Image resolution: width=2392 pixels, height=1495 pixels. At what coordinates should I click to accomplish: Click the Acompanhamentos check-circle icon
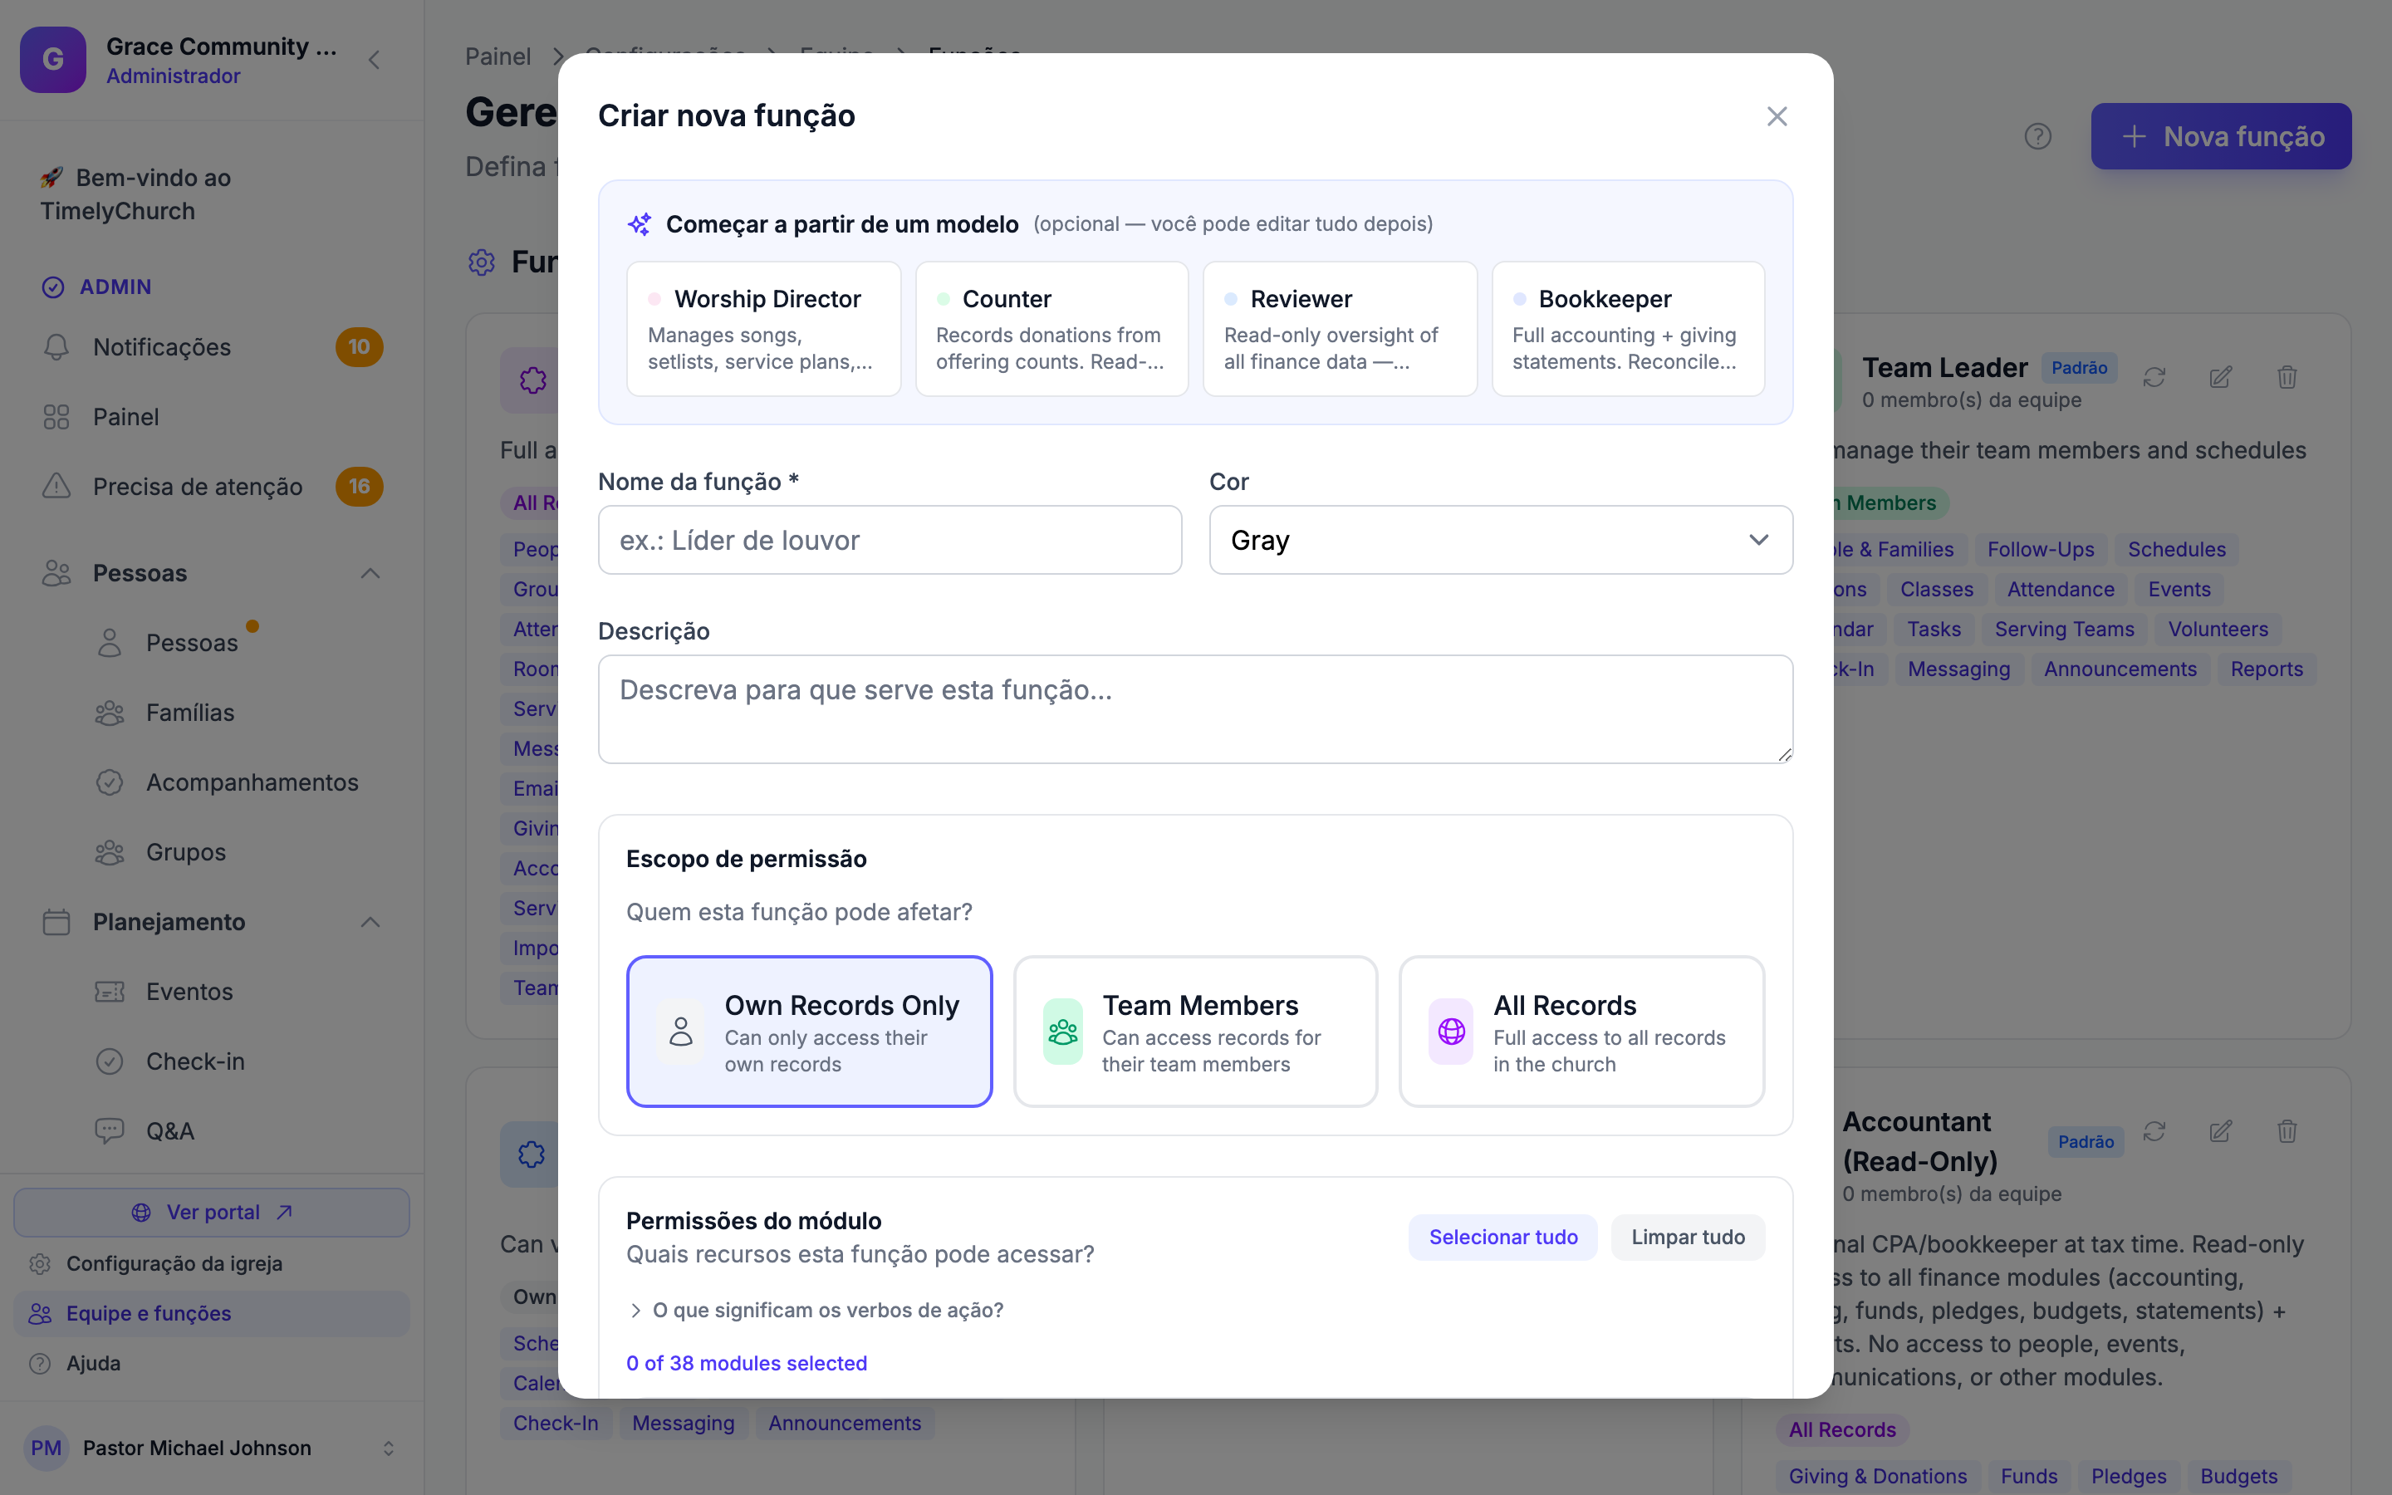110,782
